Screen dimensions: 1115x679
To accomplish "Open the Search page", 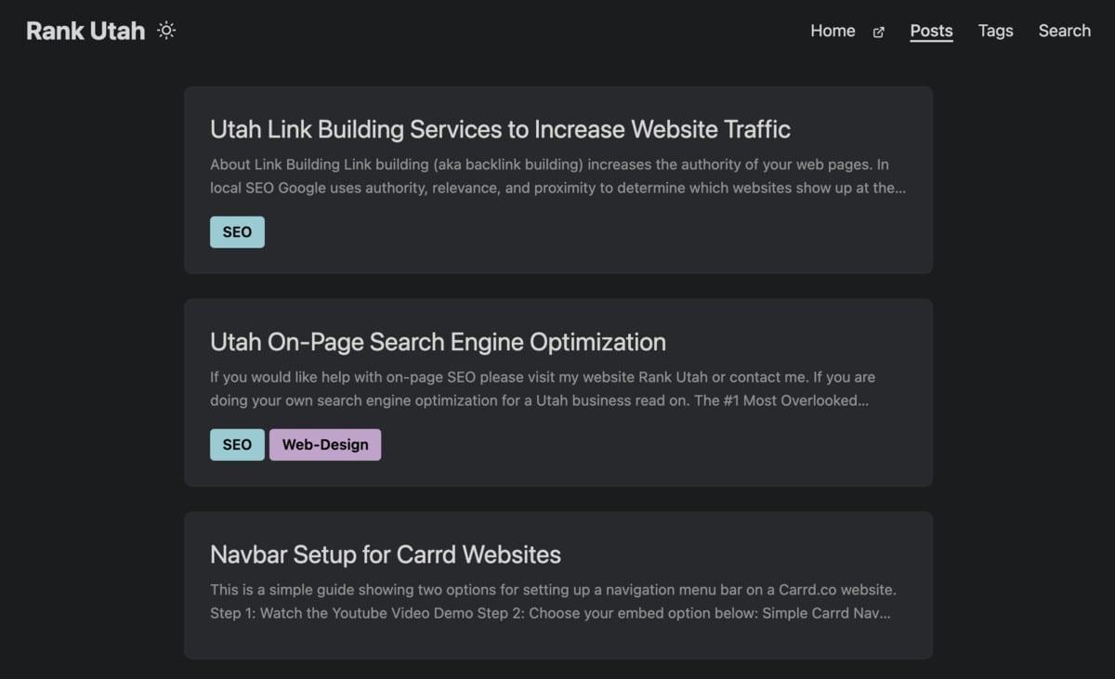I will pyautogui.click(x=1064, y=31).
